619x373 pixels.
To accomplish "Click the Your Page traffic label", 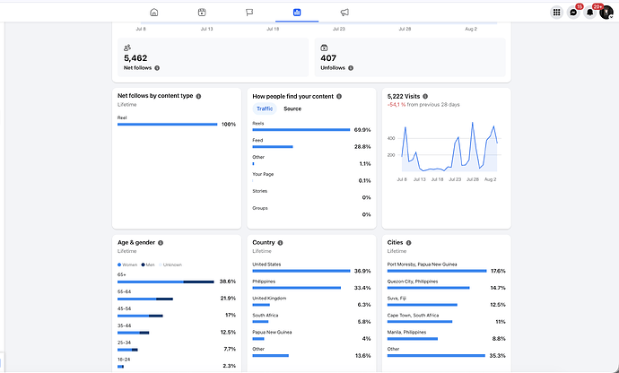I will point(263,174).
